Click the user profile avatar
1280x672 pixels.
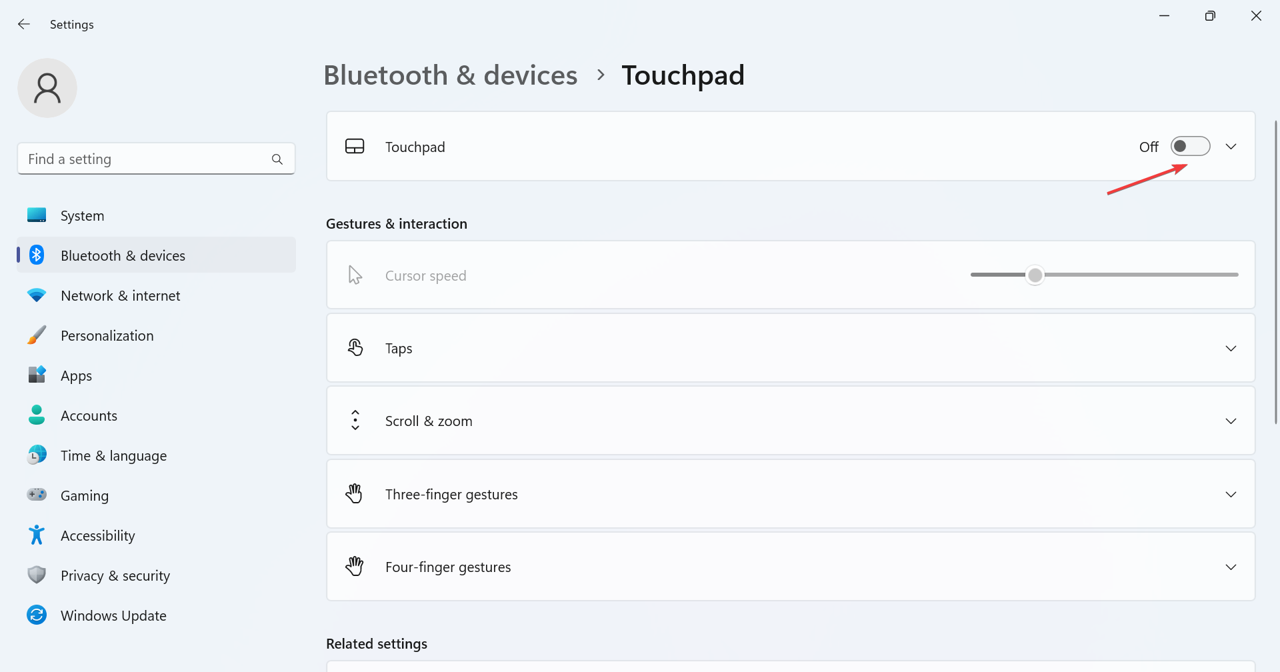click(x=47, y=87)
